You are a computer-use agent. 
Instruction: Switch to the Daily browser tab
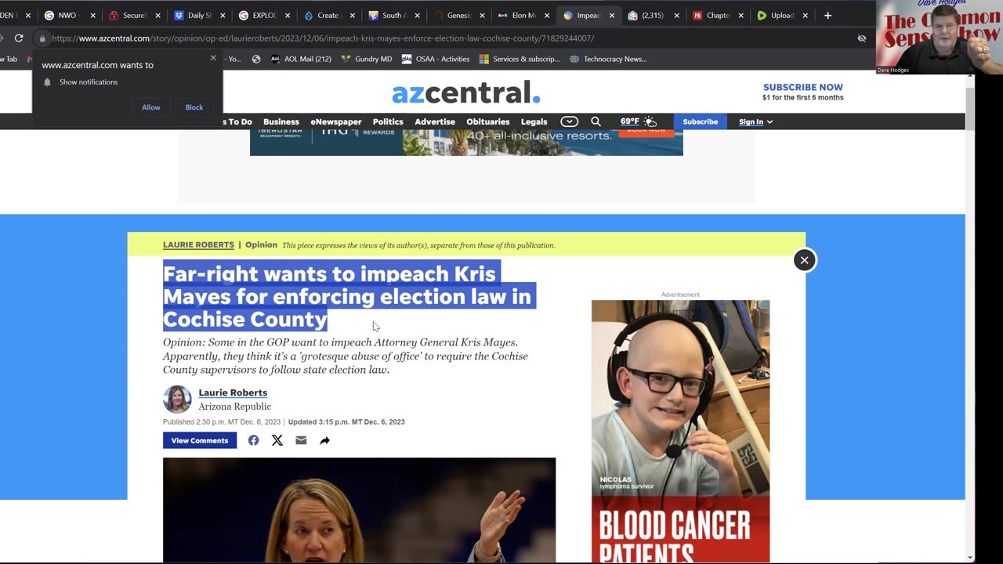(199, 15)
